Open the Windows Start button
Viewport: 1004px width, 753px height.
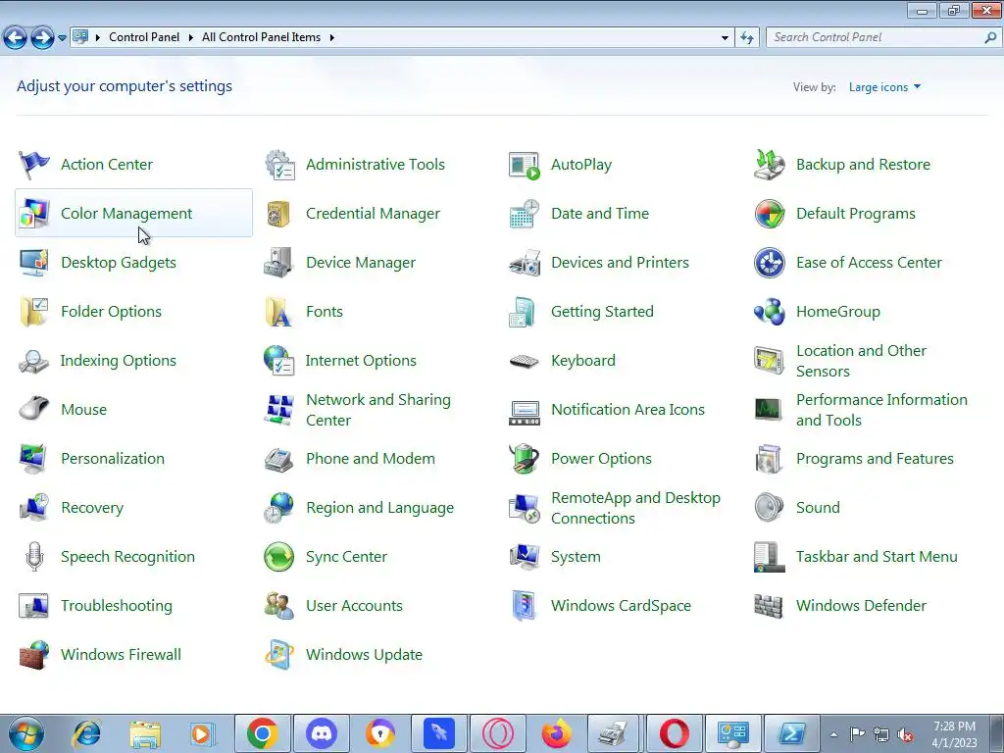pyautogui.click(x=26, y=733)
